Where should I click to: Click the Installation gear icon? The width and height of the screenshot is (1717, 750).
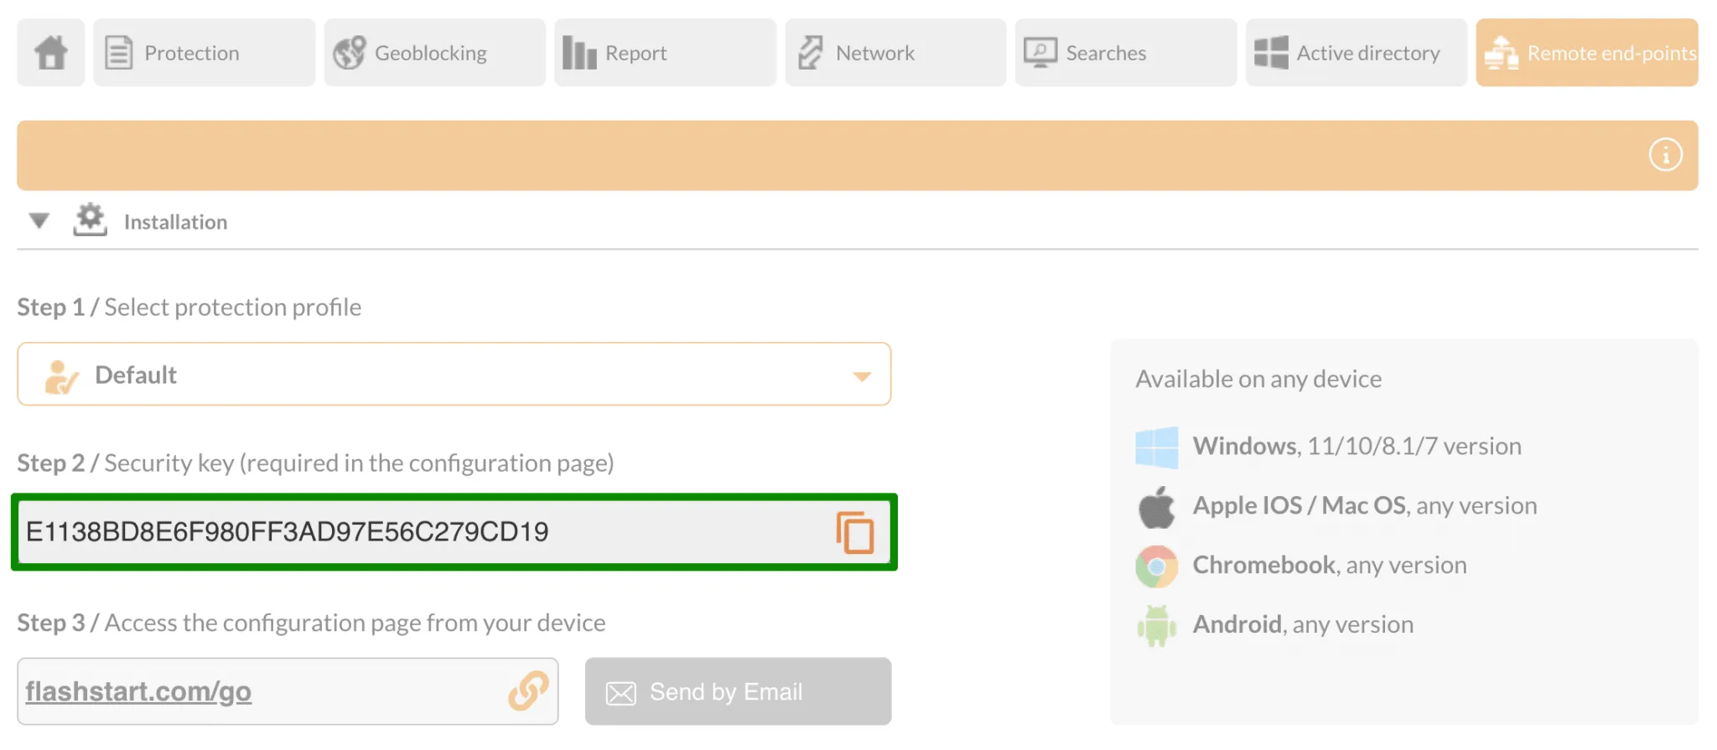[x=90, y=220]
